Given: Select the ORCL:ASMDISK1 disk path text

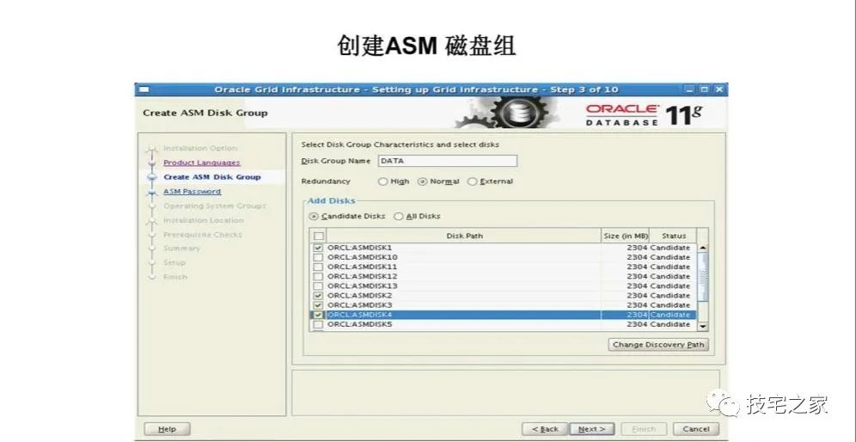Looking at the screenshot, I should 360,248.
